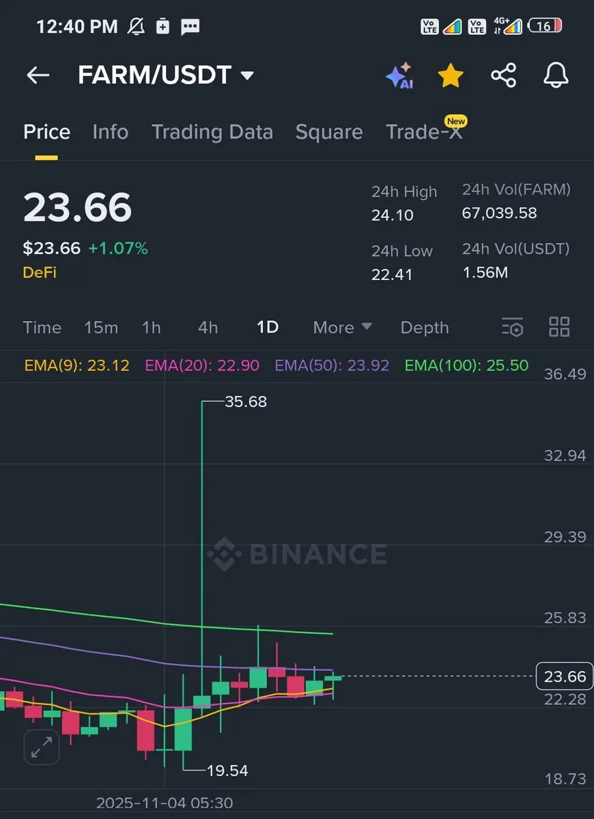Viewport: 594px width, 819px height.
Task: Tap the battery saver status icon
Action: (x=163, y=25)
